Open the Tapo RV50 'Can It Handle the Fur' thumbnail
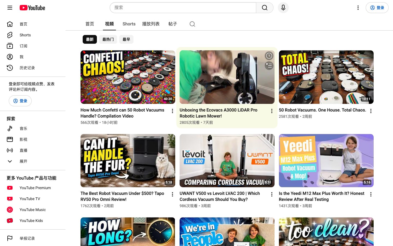 tap(128, 160)
